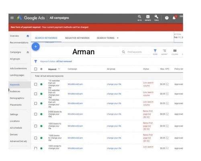Tick the select-all checkbox in table header
201x161 pixels.
pos(36,69)
